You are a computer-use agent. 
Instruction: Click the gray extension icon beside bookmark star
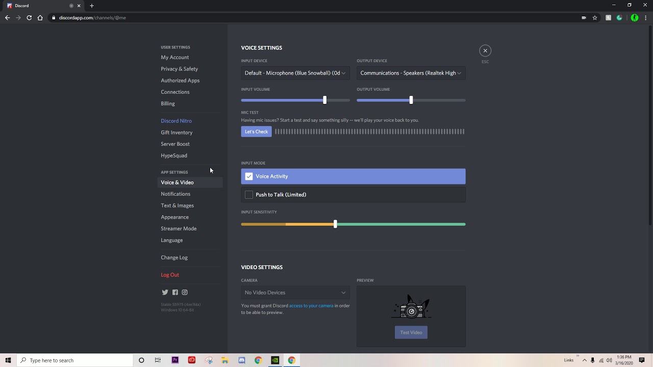click(608, 17)
